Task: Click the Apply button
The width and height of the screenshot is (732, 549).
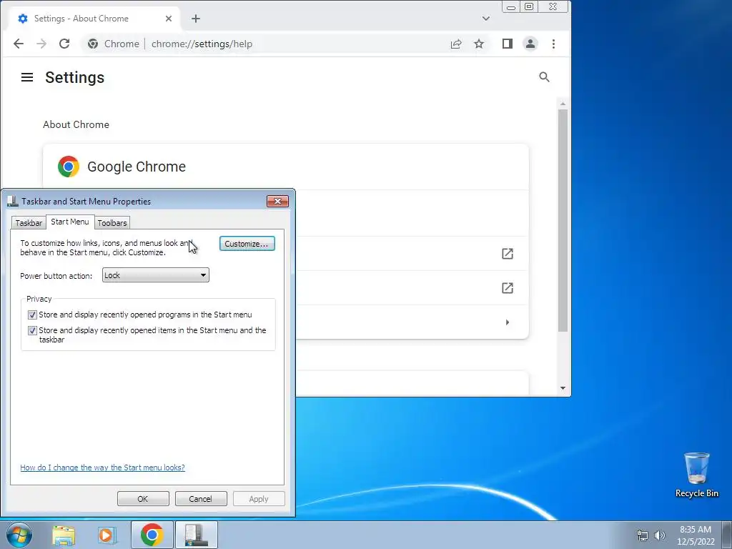Action: pyautogui.click(x=259, y=498)
